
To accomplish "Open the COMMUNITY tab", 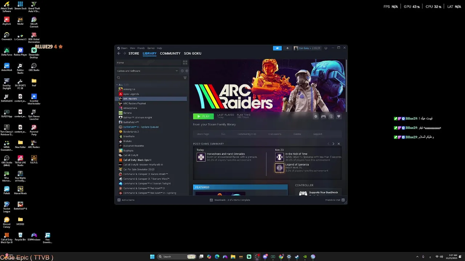I will 170,53.
